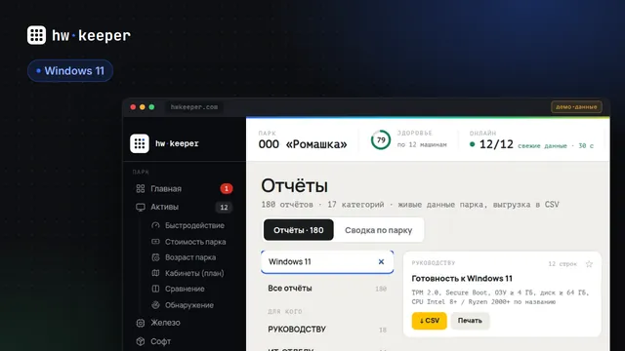625x351 pixels.
Task: Click the Быстродействие gauge icon
Action: pos(156,225)
